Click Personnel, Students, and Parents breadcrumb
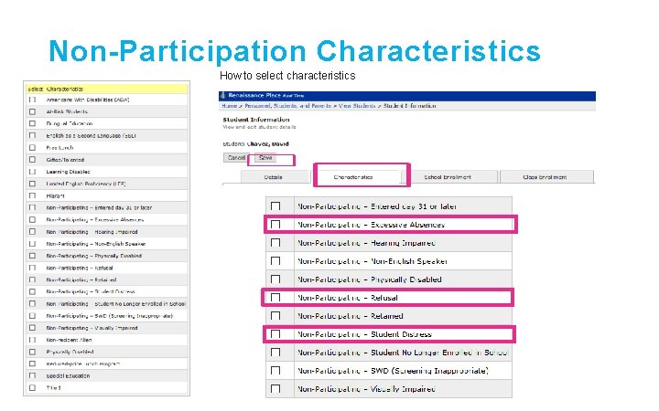The width and height of the screenshot is (659, 411). (x=284, y=106)
